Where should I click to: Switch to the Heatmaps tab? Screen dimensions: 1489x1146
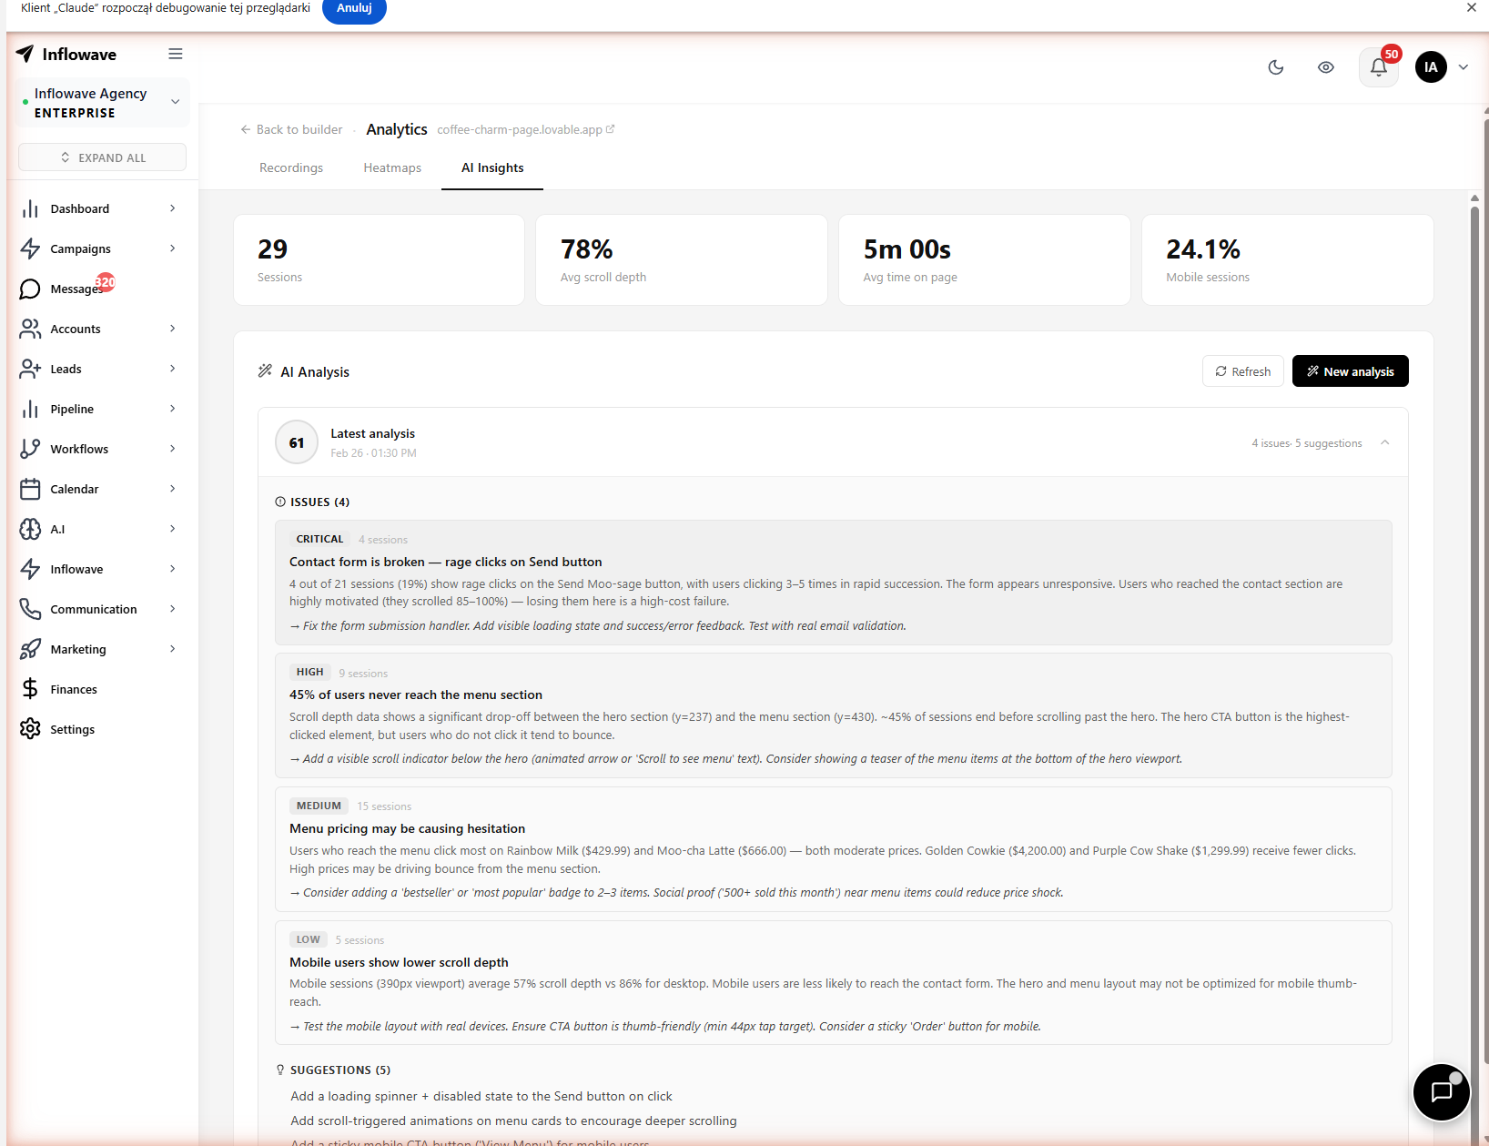(x=392, y=167)
